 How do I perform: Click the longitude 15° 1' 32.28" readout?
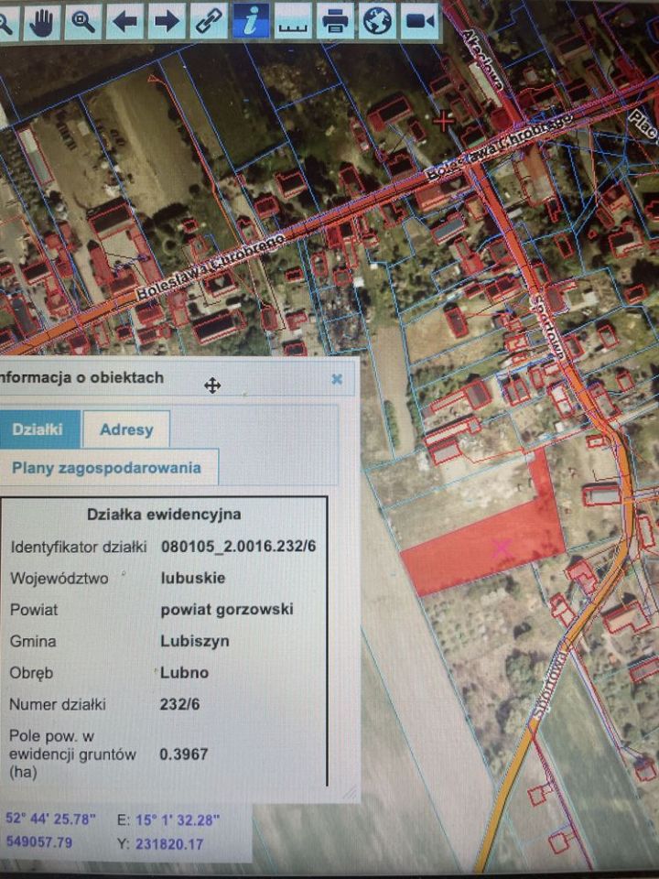coord(177,820)
